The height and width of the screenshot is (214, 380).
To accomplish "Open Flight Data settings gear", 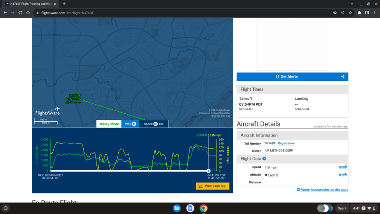I will (264, 159).
